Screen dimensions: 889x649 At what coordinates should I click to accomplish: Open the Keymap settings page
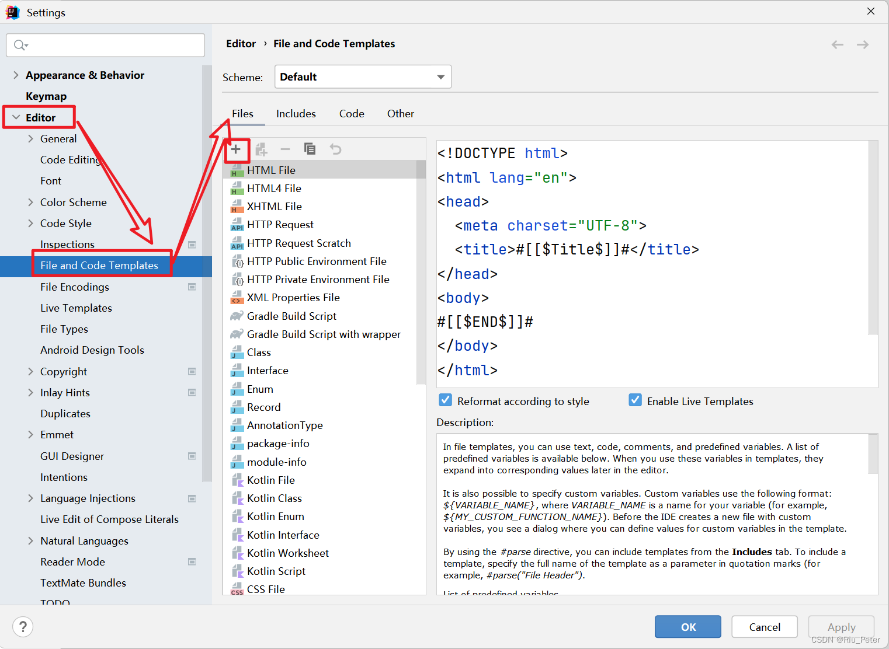[x=46, y=96]
